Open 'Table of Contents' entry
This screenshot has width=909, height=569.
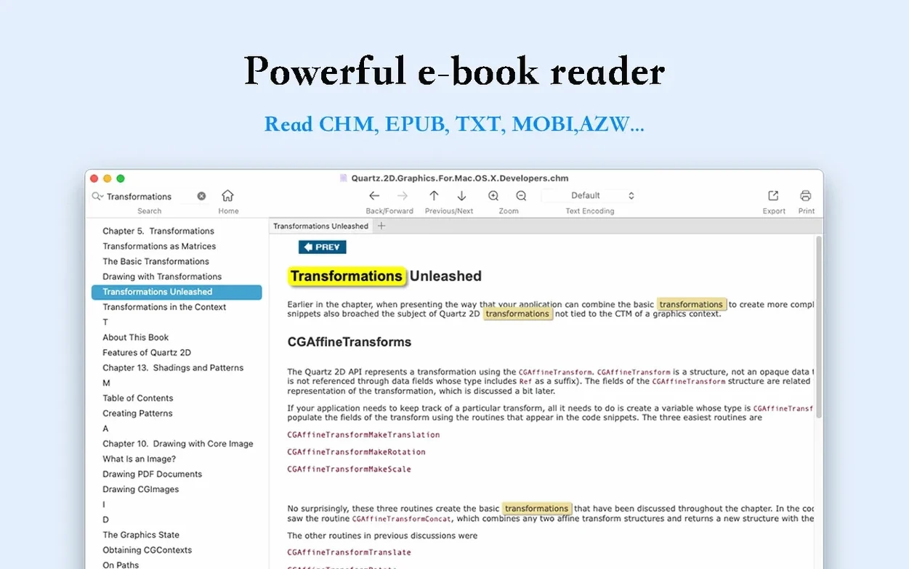tap(138, 398)
